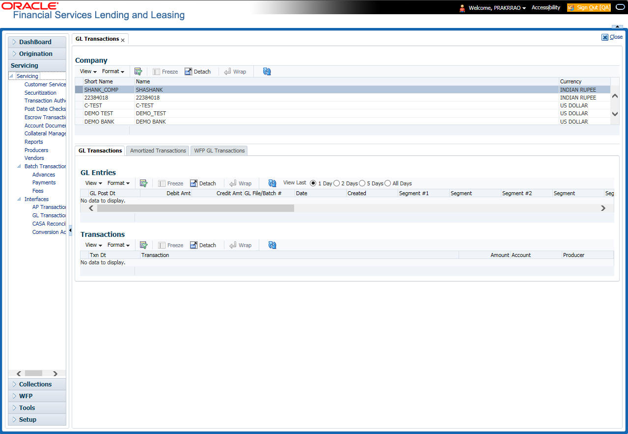Expand the Setup accordion panel
The height and width of the screenshot is (434, 628).
37,420
